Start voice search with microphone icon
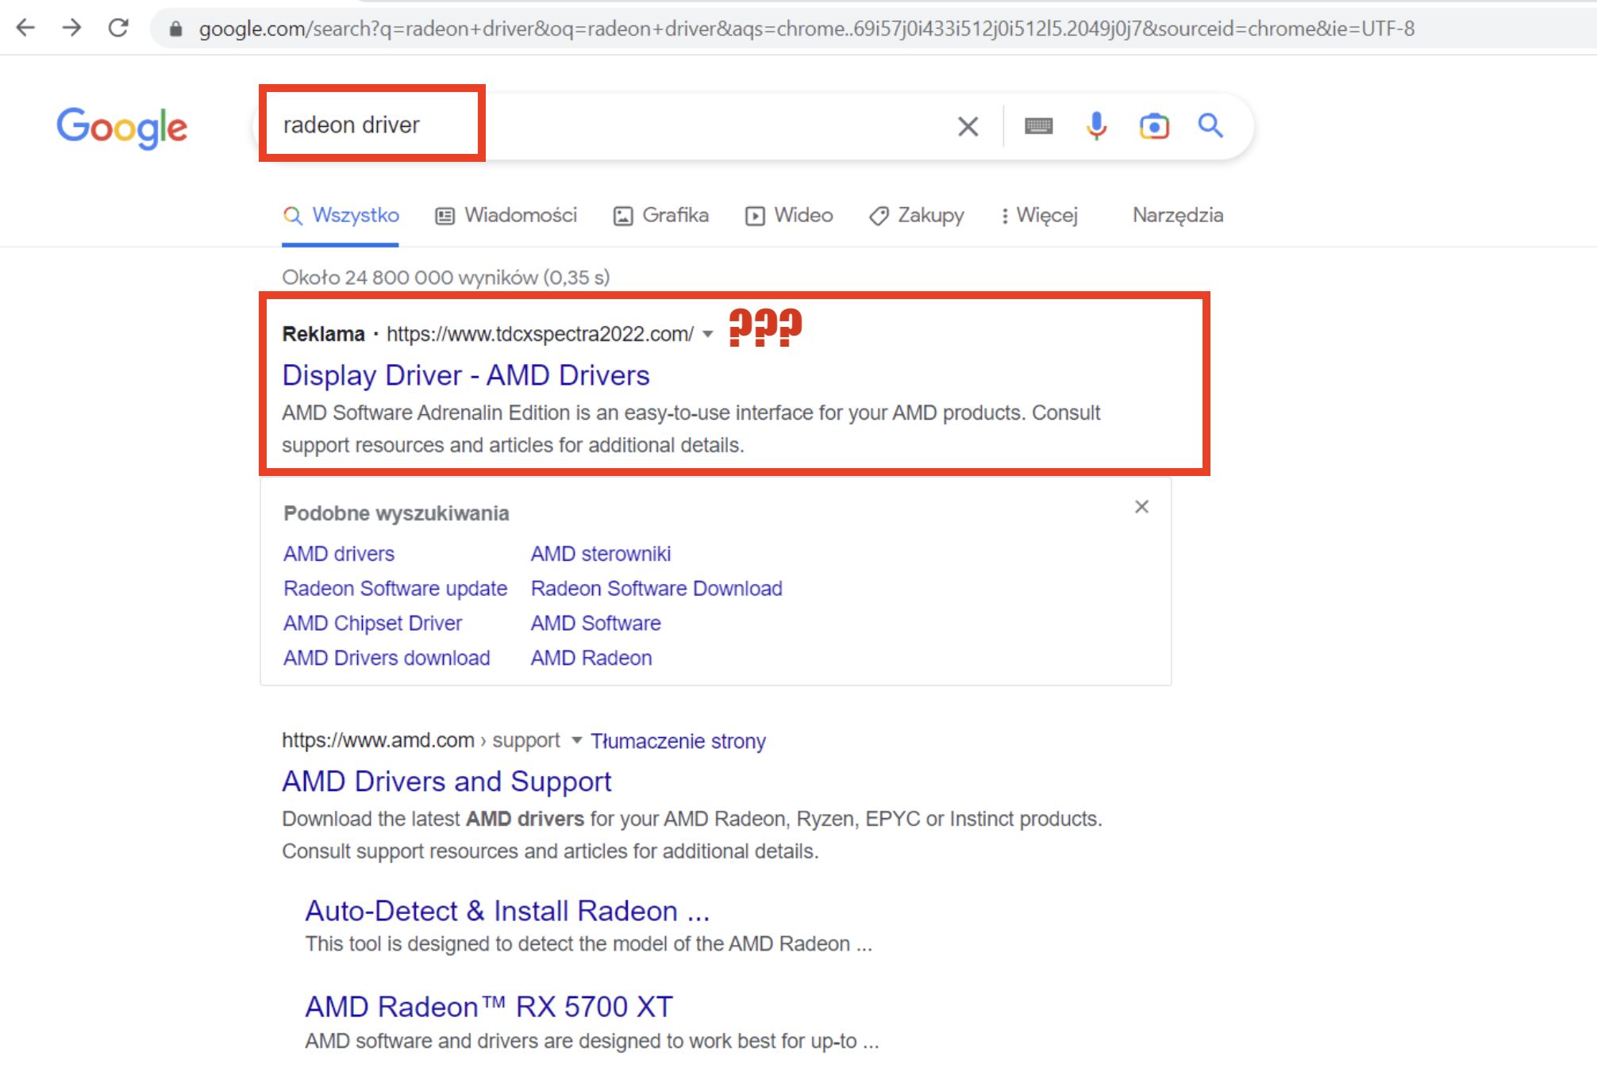1597x1079 pixels. [x=1096, y=126]
